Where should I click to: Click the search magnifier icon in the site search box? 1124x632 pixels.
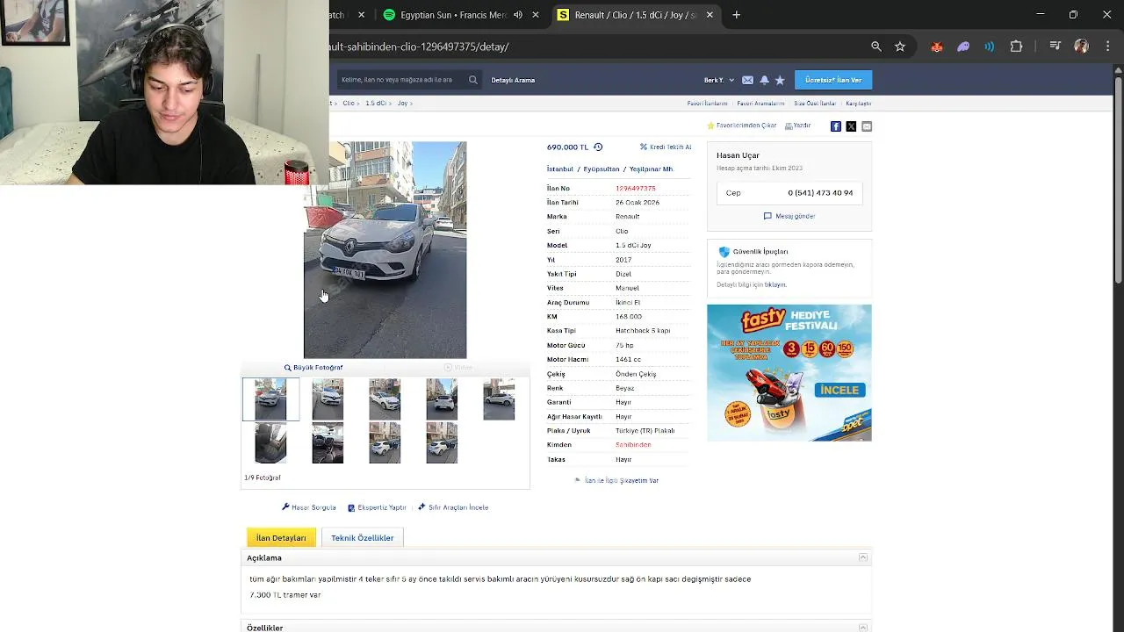pos(473,80)
